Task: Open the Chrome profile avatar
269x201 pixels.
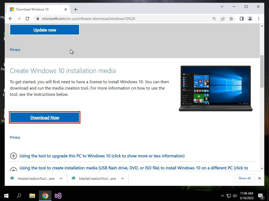Action: (x=250, y=19)
